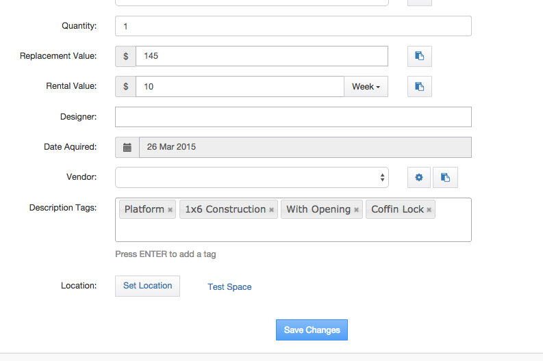The width and height of the screenshot is (543, 361).
Task: Open the Test Space location link
Action: (229, 286)
